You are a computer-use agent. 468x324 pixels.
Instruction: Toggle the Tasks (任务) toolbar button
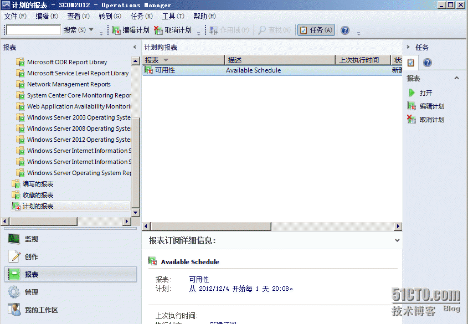coord(316,30)
